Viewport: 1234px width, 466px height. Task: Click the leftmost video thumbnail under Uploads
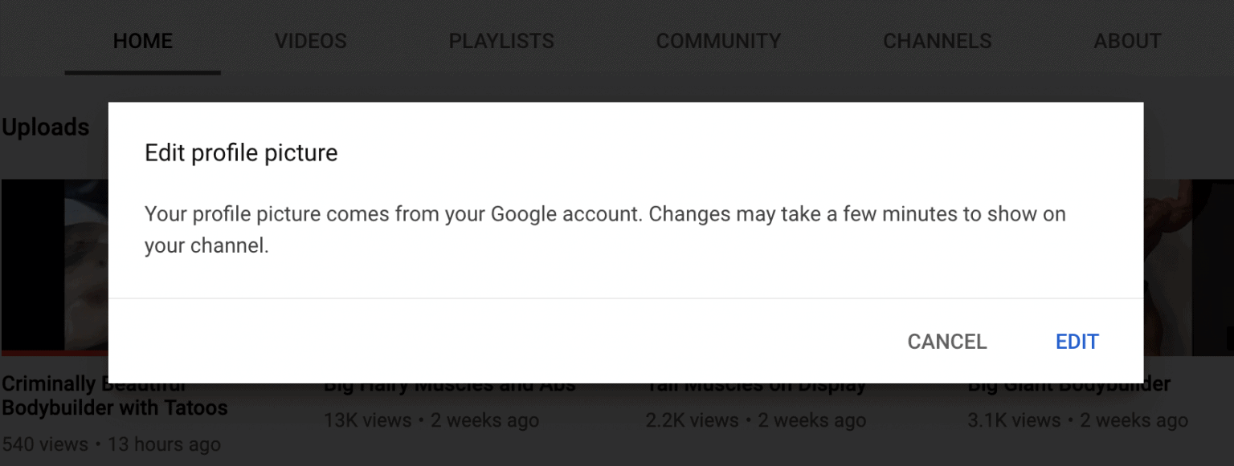pyautogui.click(x=54, y=265)
